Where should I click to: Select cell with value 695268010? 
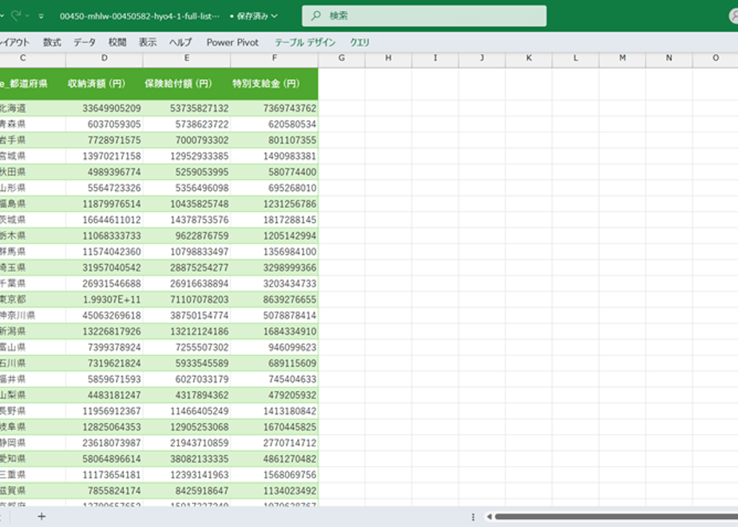click(x=275, y=188)
